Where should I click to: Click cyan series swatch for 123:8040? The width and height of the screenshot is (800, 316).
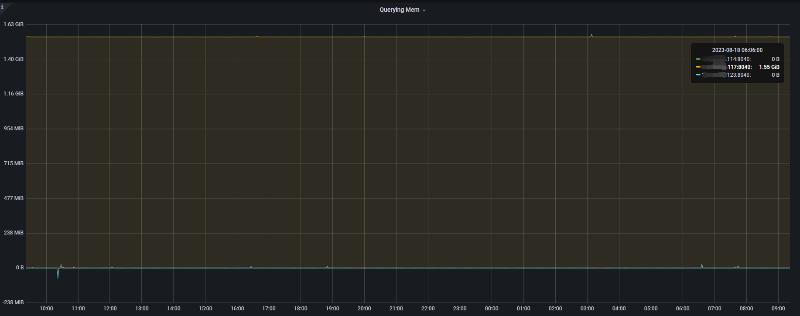pos(698,75)
